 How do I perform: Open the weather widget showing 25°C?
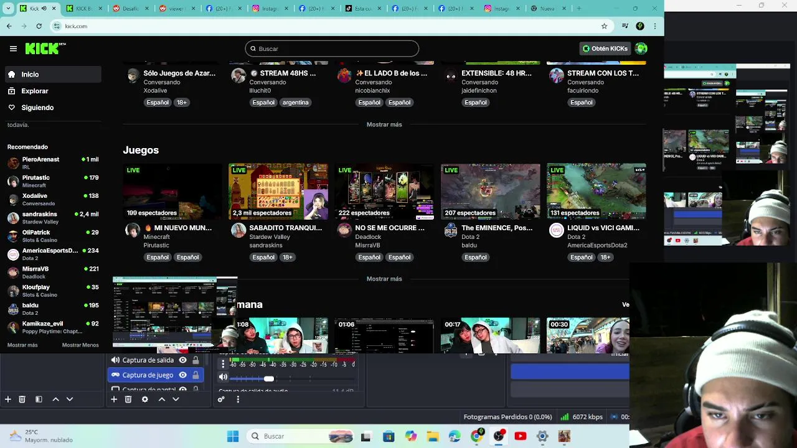coord(40,436)
